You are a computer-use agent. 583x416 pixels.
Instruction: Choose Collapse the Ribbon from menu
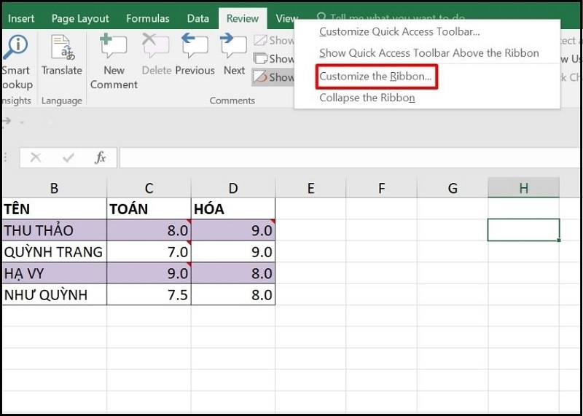tap(367, 98)
